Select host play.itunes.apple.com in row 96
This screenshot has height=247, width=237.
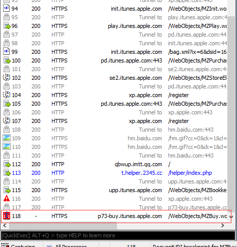pos(135,26)
